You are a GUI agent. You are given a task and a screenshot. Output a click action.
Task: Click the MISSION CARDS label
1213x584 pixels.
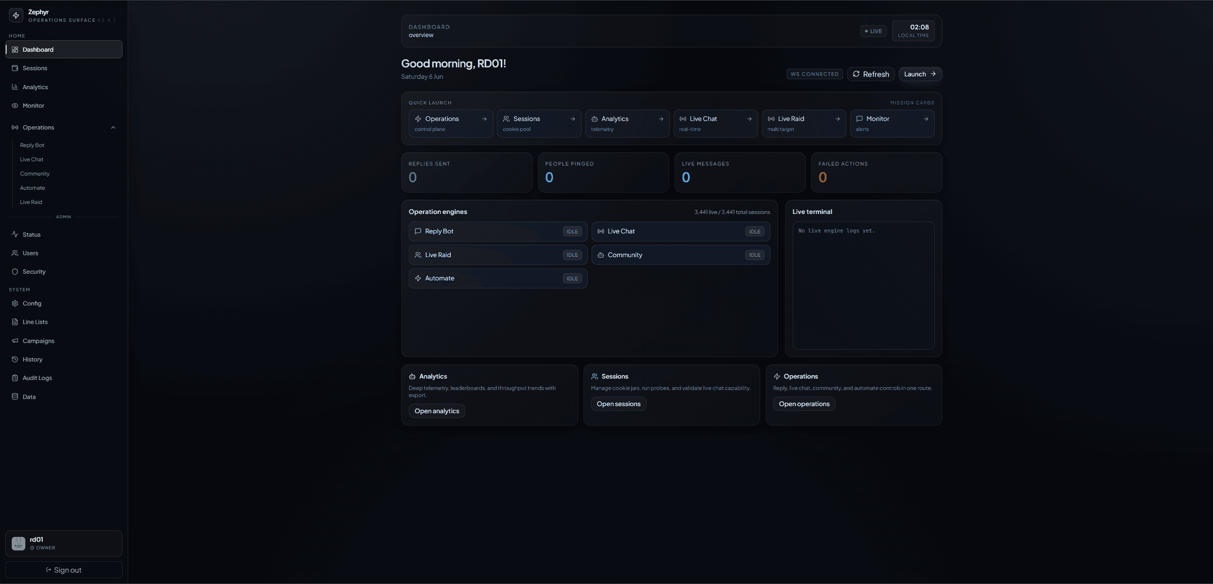912,102
